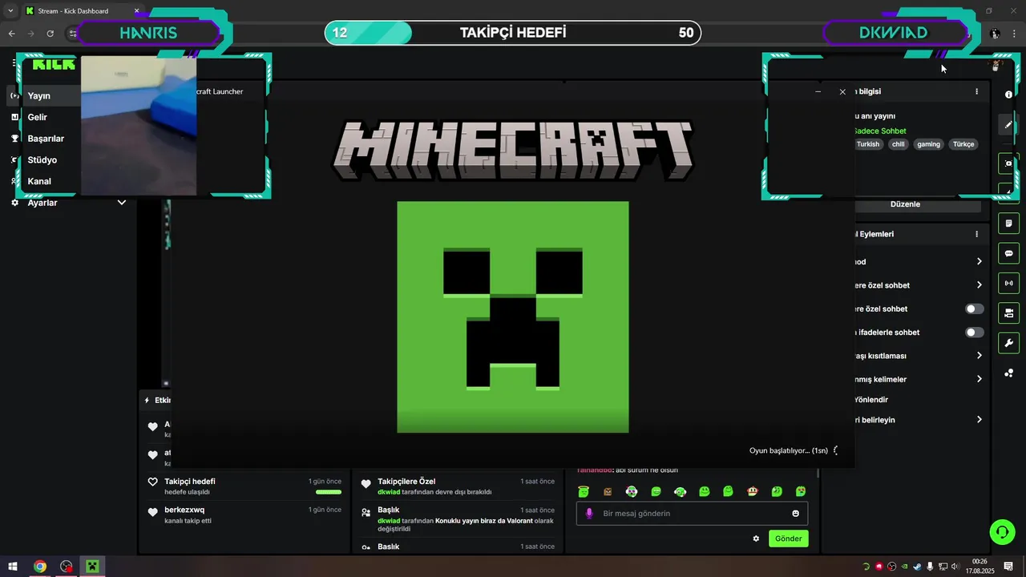This screenshot has width=1026, height=577.
Task: Click the webcam preview thumbnail
Action: (139, 126)
